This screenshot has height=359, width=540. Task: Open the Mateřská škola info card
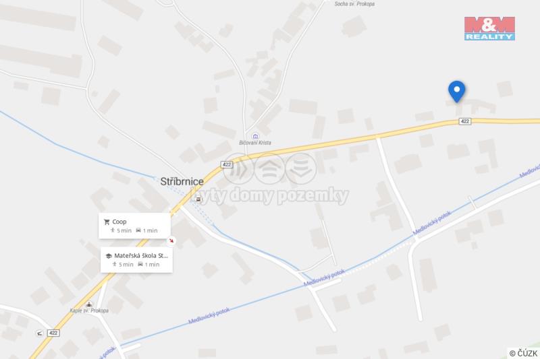click(137, 260)
